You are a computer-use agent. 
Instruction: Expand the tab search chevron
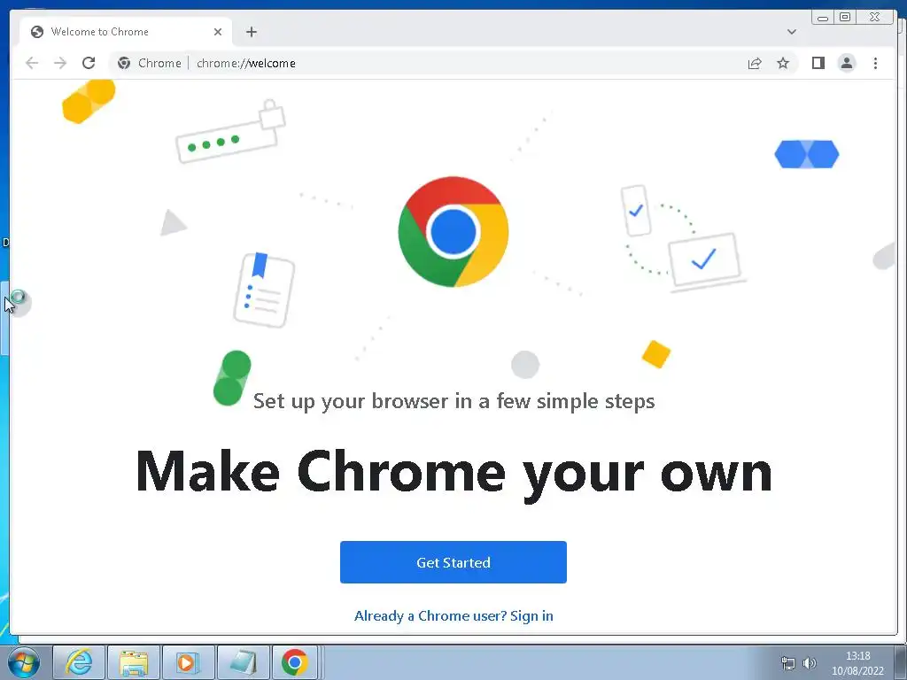tap(791, 32)
